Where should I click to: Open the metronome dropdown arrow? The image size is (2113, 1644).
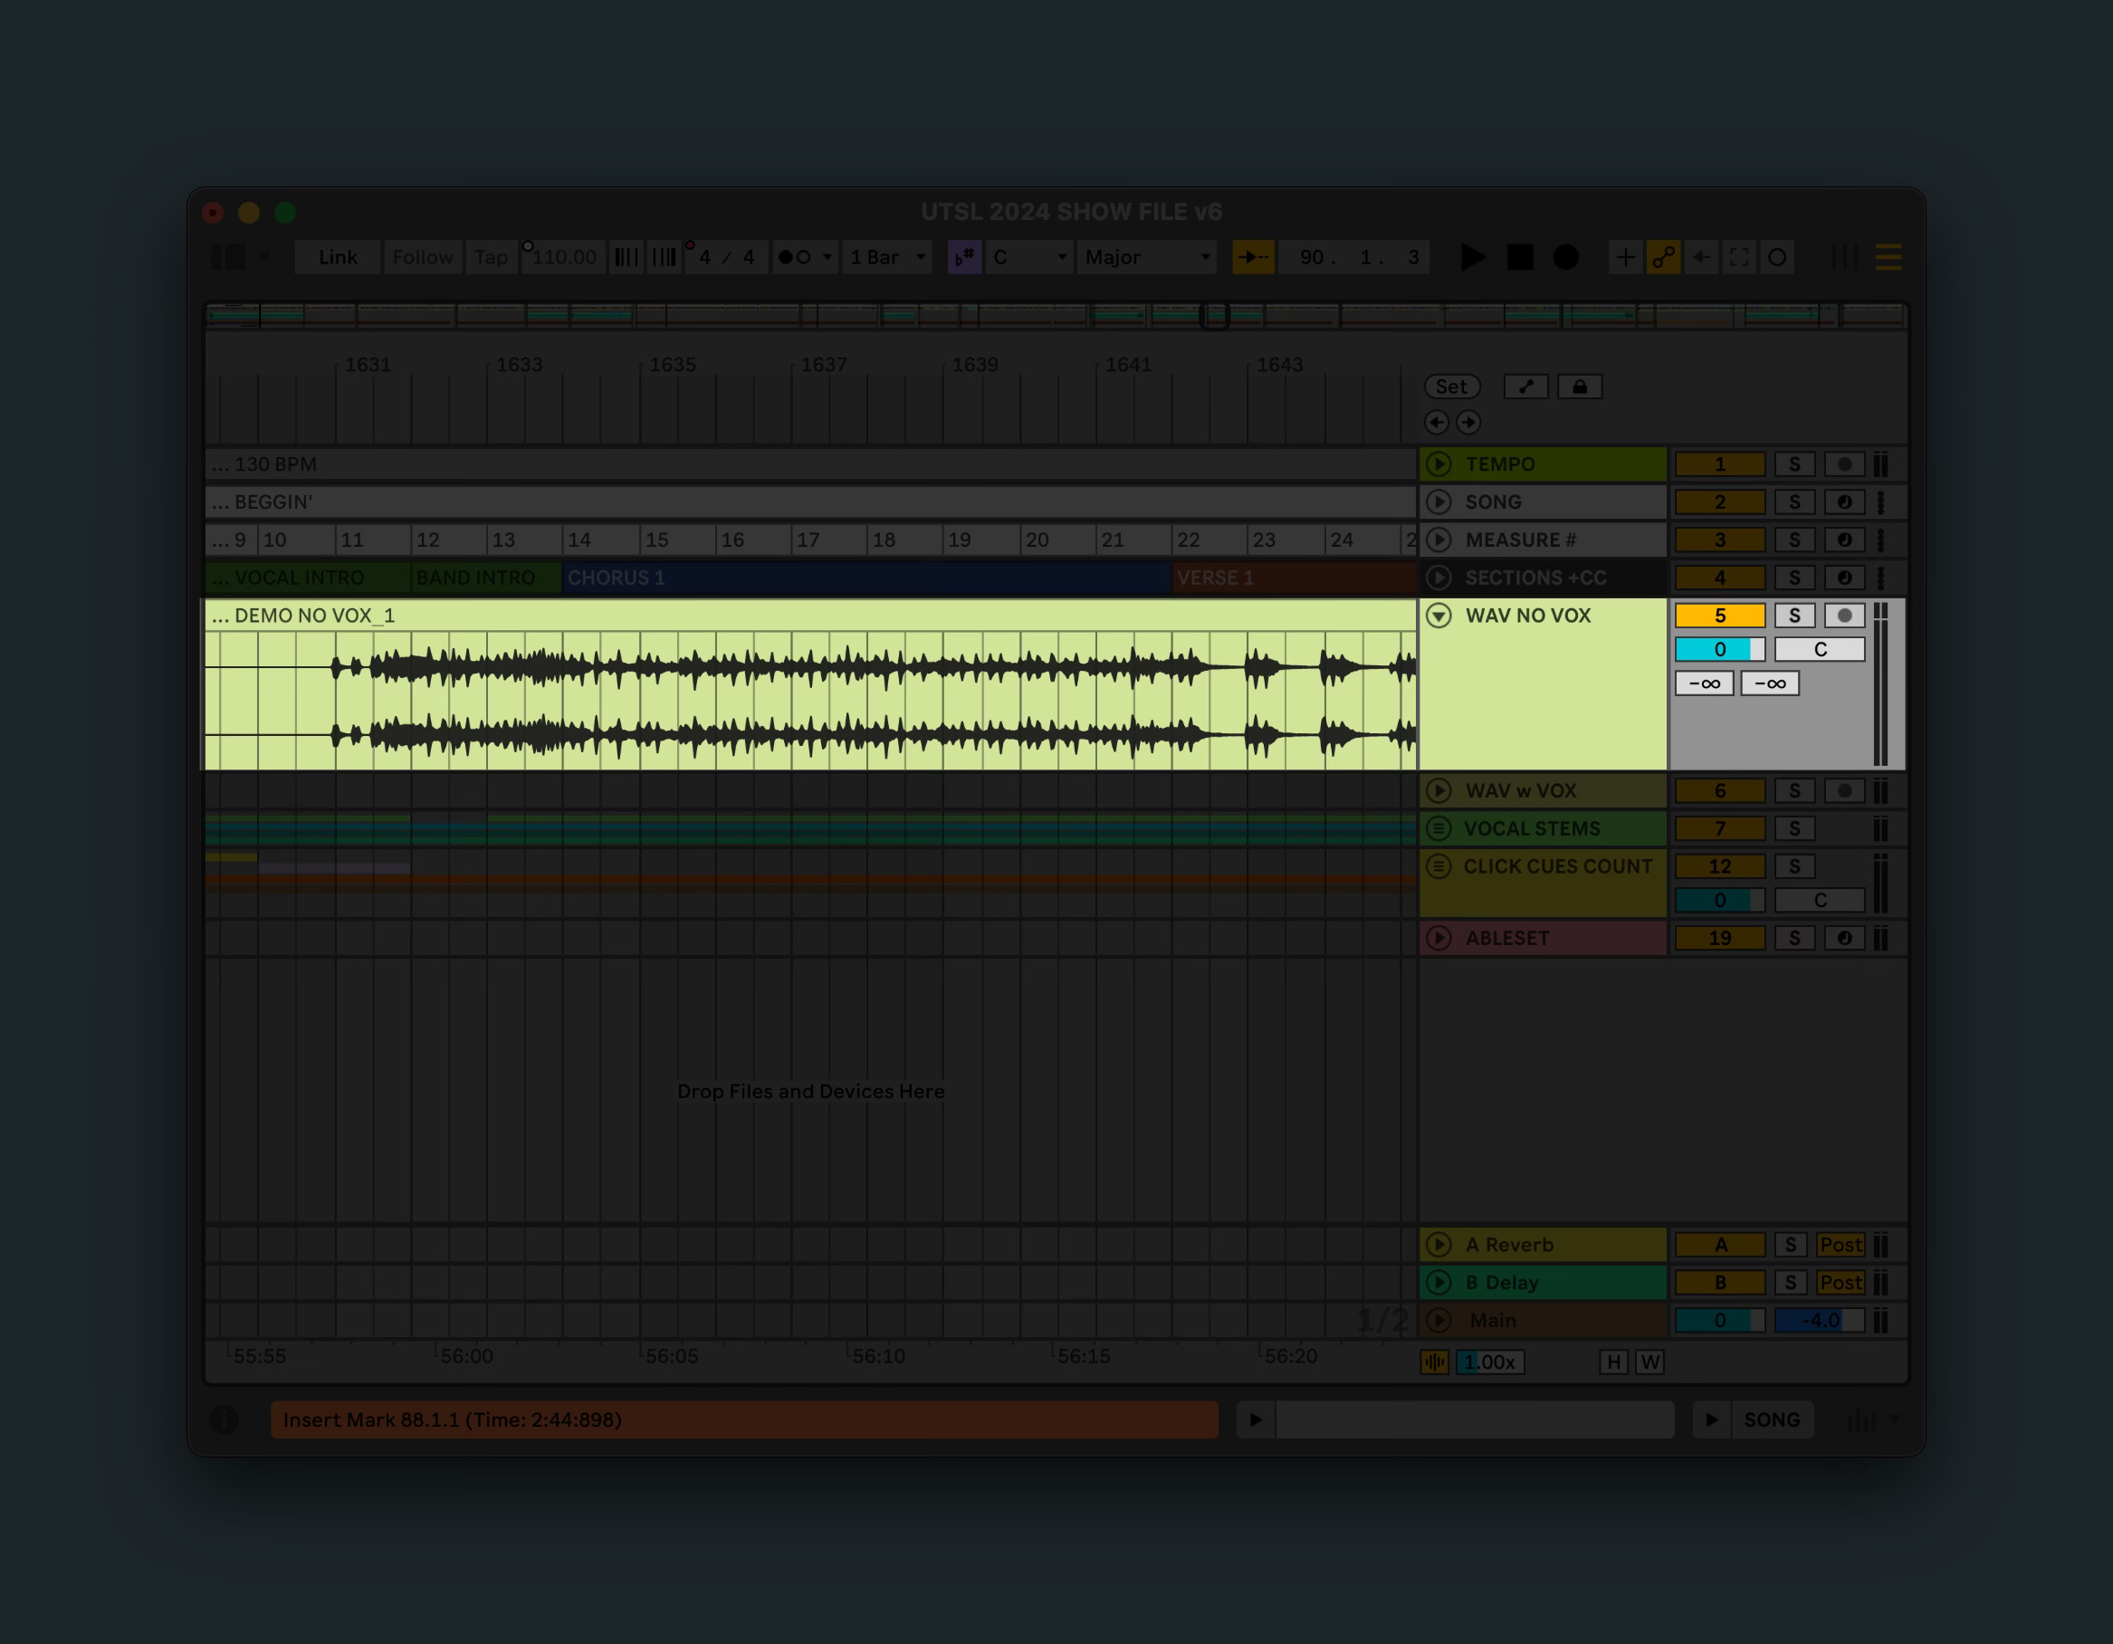coord(827,257)
